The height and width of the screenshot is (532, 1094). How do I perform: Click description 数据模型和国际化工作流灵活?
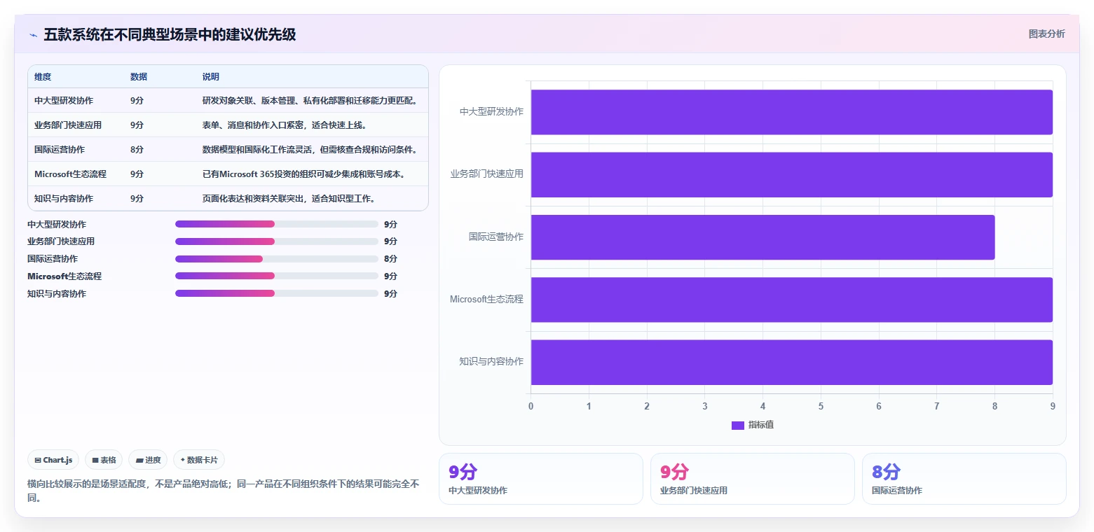310,150
